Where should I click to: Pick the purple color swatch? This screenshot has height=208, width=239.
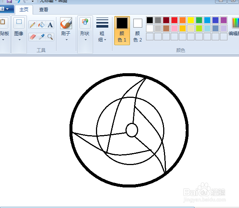[224, 20]
